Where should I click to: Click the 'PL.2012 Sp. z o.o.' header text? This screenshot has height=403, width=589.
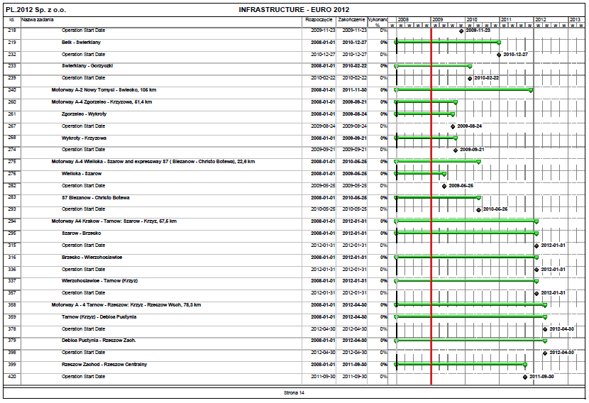point(35,10)
